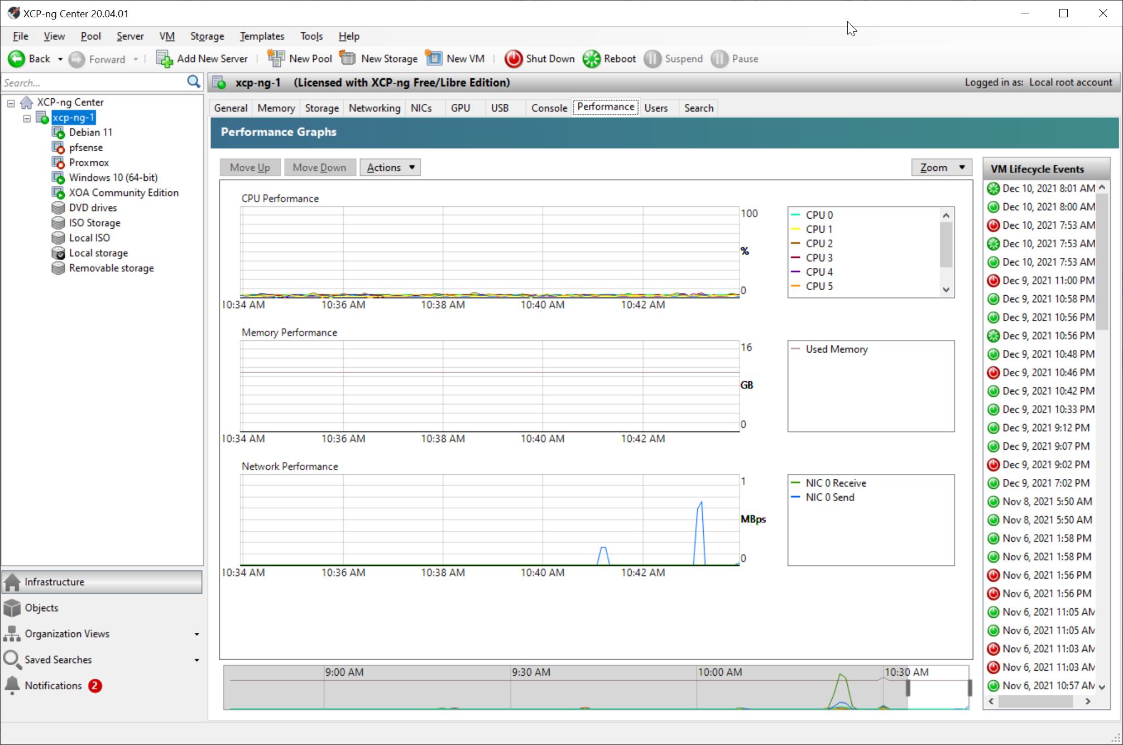Image resolution: width=1123 pixels, height=745 pixels.
Task: Click the search magnifier icon
Action: tap(193, 82)
